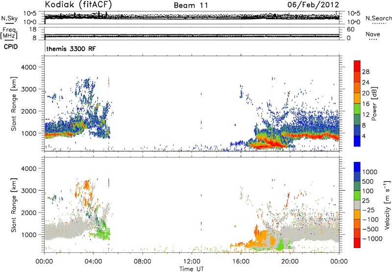Click the "-25" label on the velocity colorbar
392x272 pixels.
coord(368,210)
